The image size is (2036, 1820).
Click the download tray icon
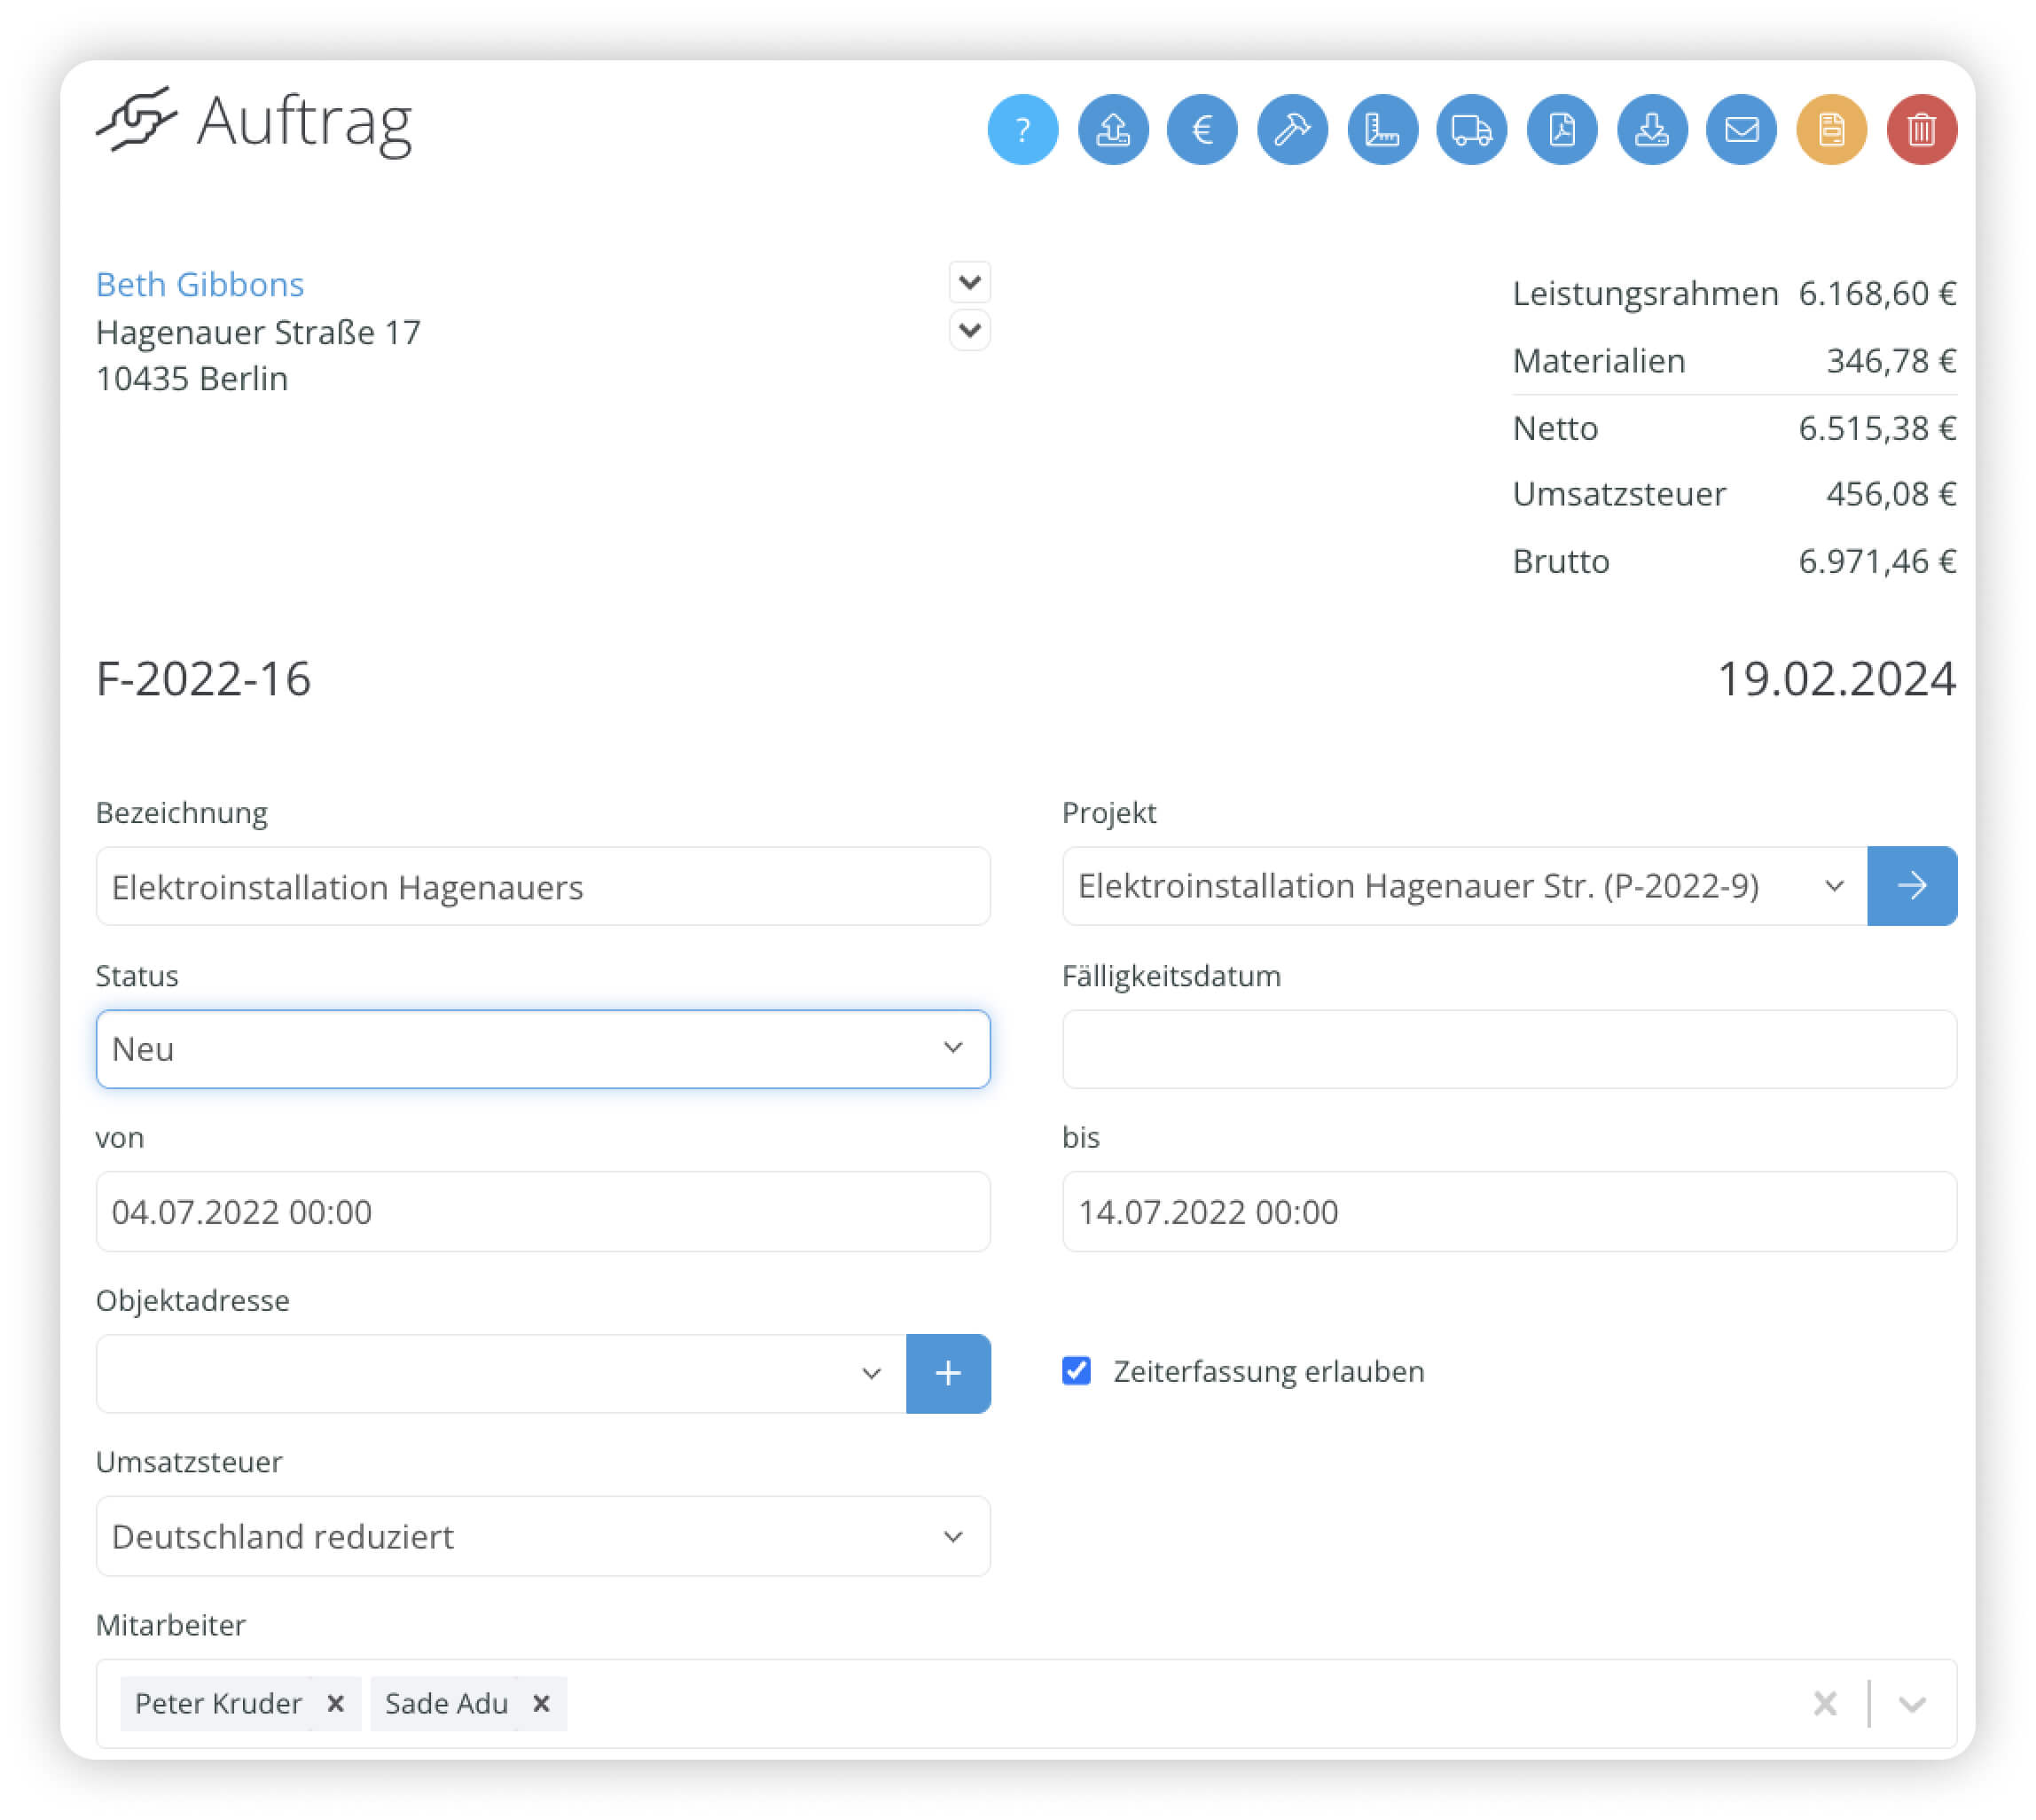click(x=1652, y=129)
